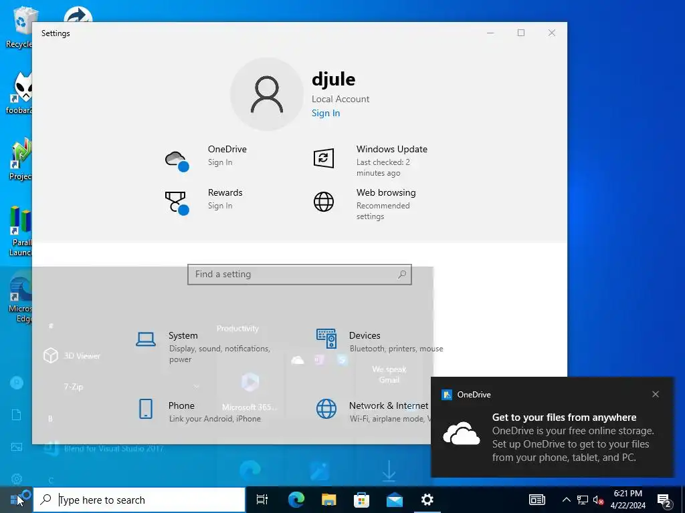This screenshot has width=685, height=513.
Task: Click the Sign In link under djule
Action: (x=326, y=113)
